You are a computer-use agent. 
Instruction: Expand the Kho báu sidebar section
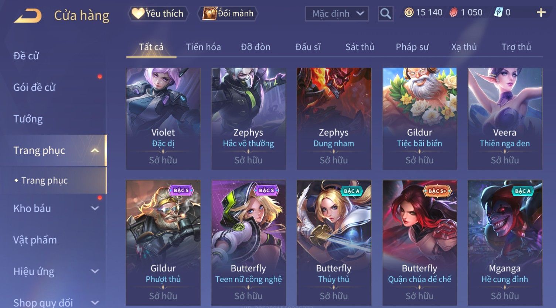pyautogui.click(x=95, y=208)
